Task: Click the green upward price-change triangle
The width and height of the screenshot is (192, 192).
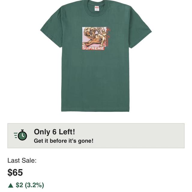Action: tap(11, 185)
